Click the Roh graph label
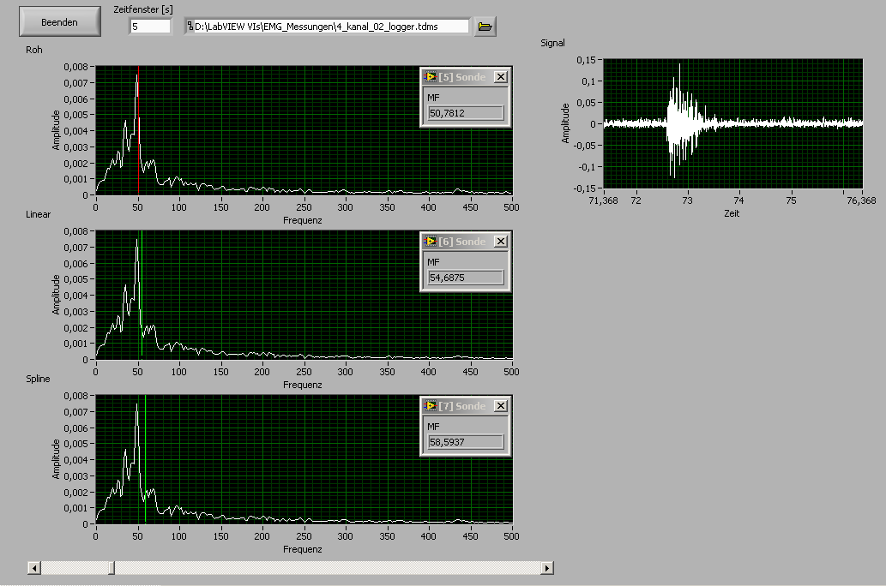The height and width of the screenshot is (586, 886). pos(34,50)
